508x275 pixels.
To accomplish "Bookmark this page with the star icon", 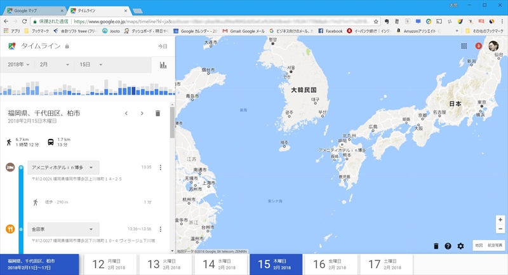I will tap(376, 22).
